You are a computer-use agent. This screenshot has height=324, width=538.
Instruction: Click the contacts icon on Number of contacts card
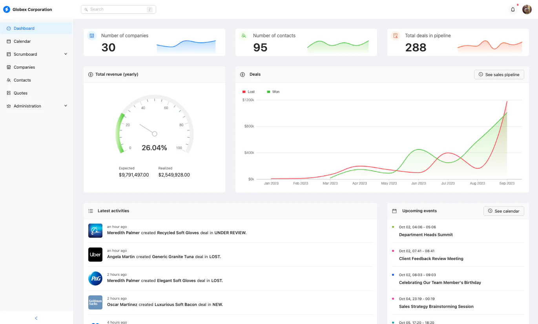point(244,35)
